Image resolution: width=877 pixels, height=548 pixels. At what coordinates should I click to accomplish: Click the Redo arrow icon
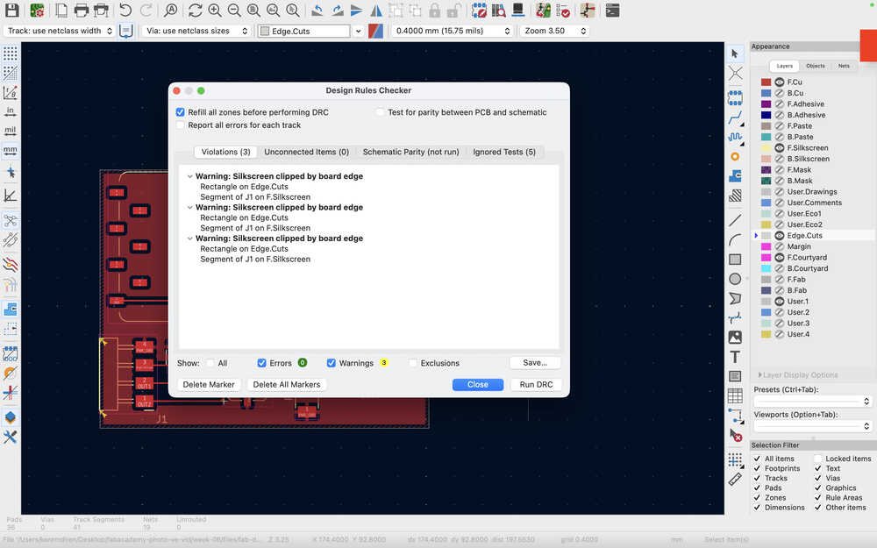coord(146,10)
